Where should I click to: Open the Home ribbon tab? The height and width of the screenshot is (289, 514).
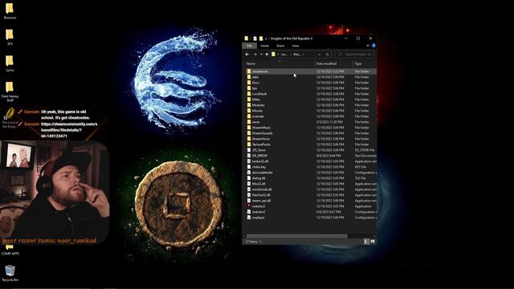[264, 46]
